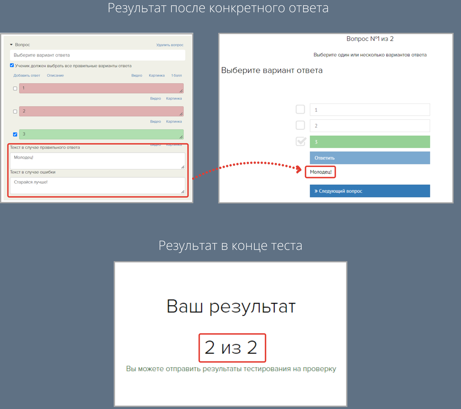The image size is (461, 409).
Task: Open the Описание link
Action: 55,75
